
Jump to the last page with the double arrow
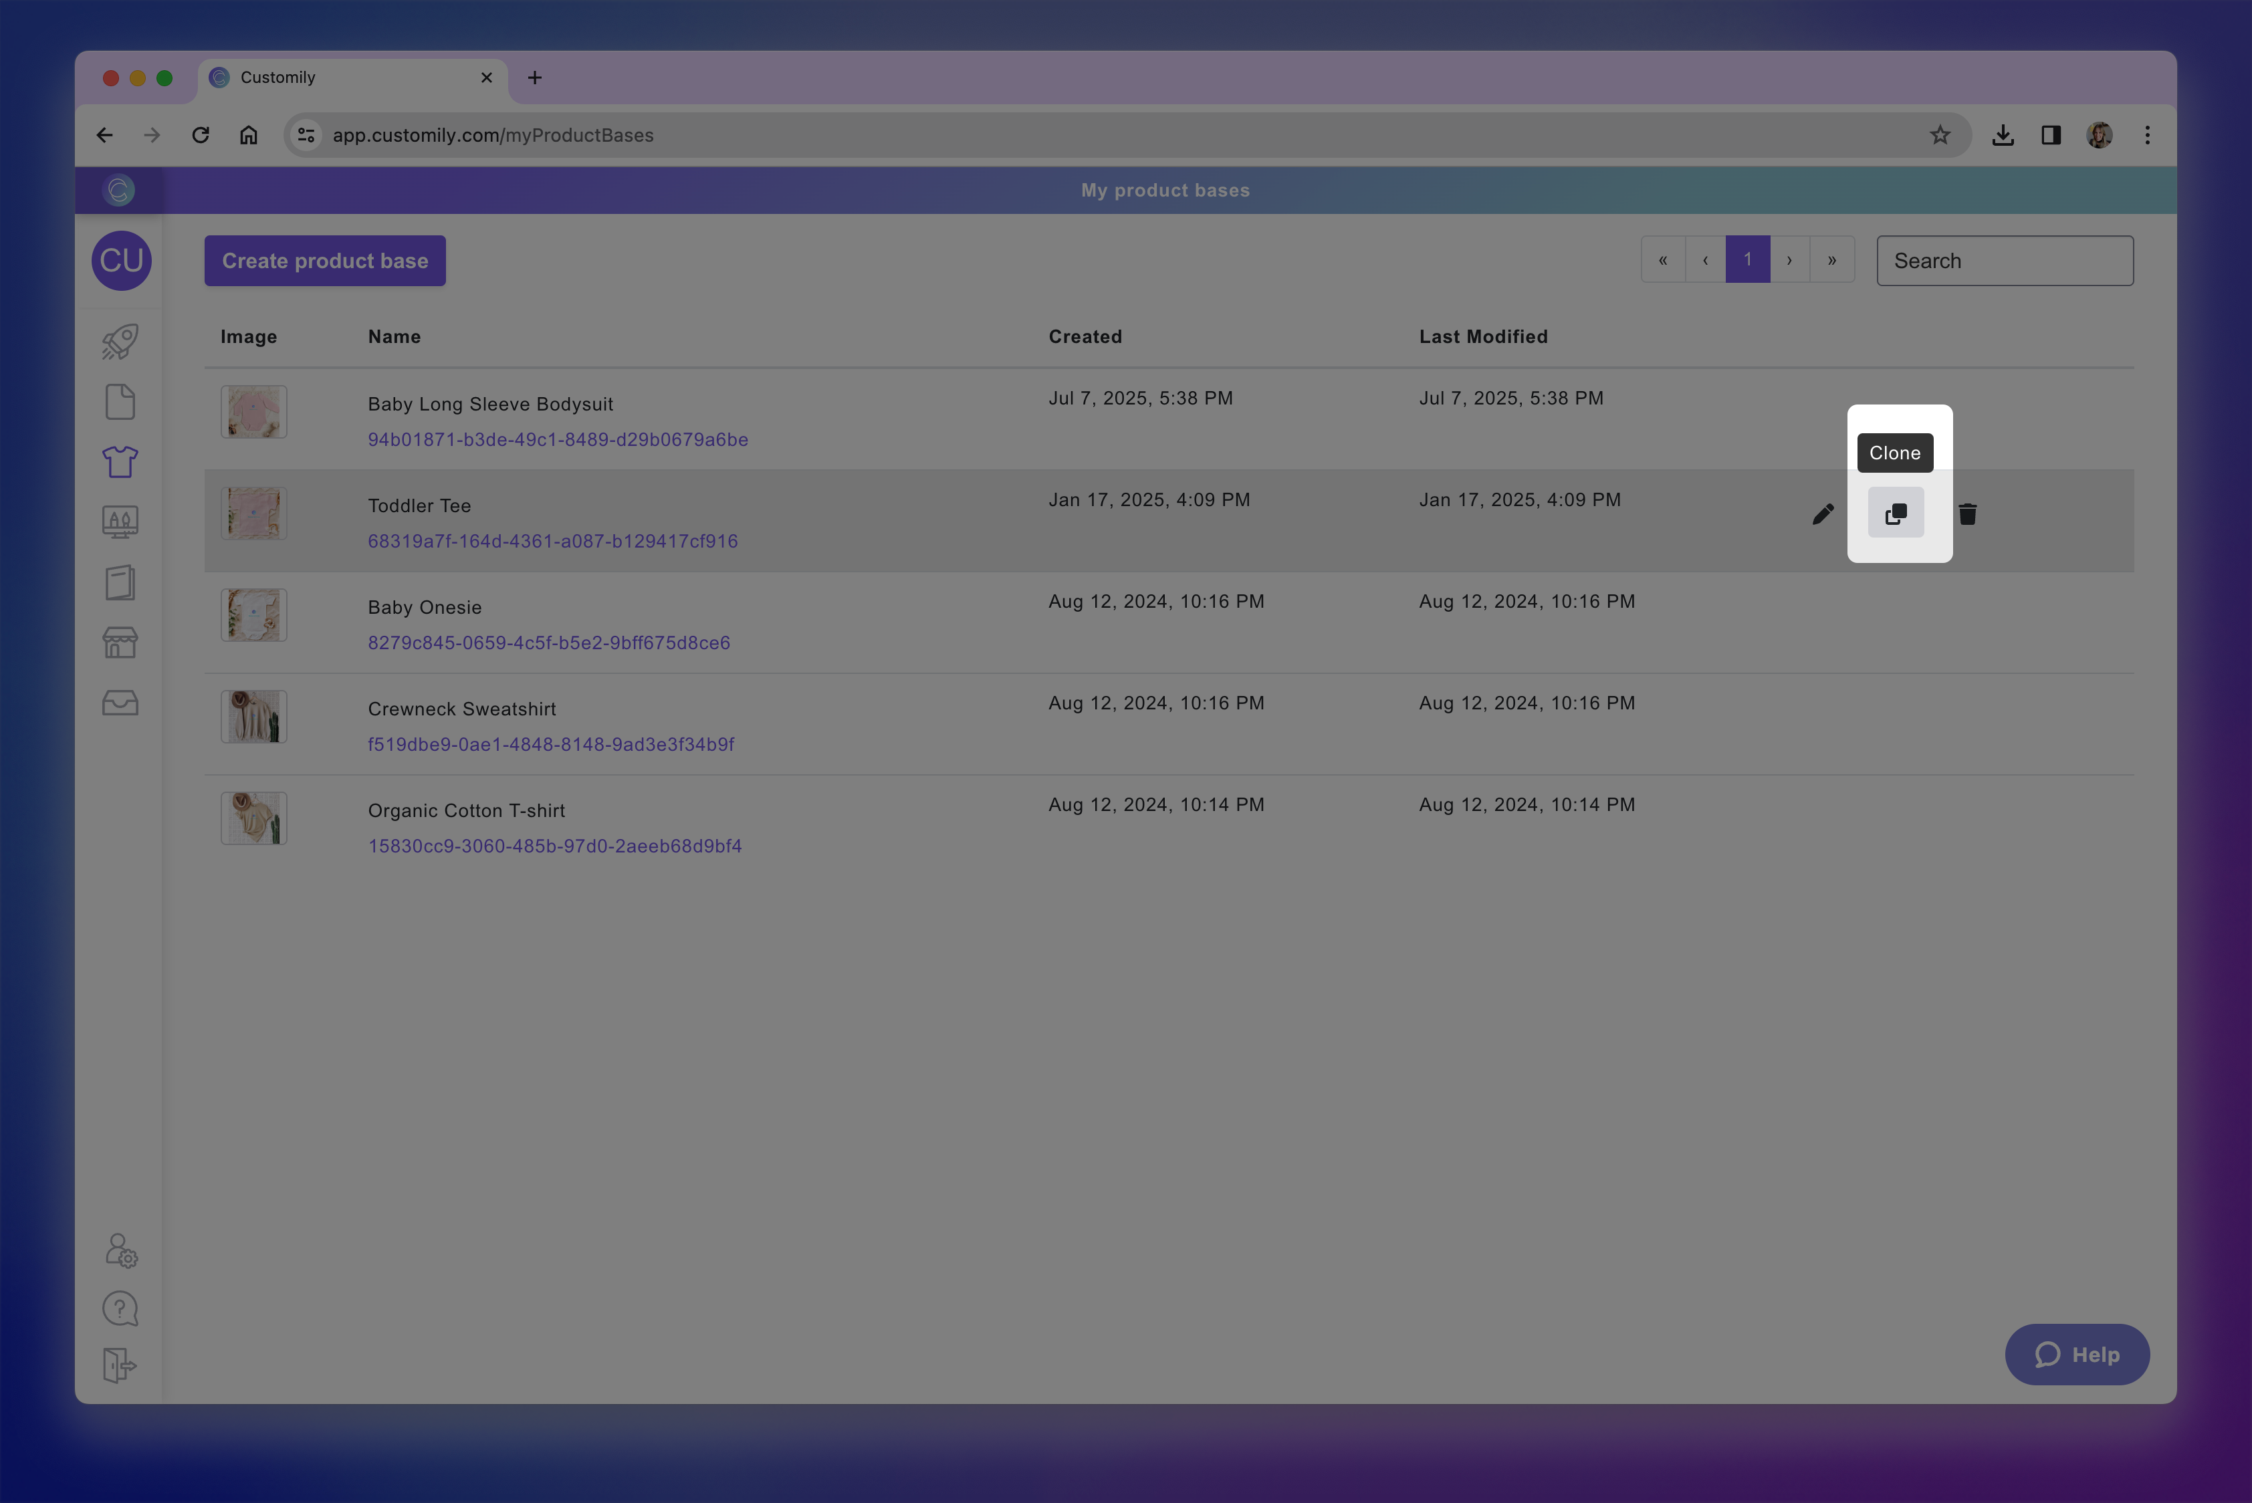1831,260
